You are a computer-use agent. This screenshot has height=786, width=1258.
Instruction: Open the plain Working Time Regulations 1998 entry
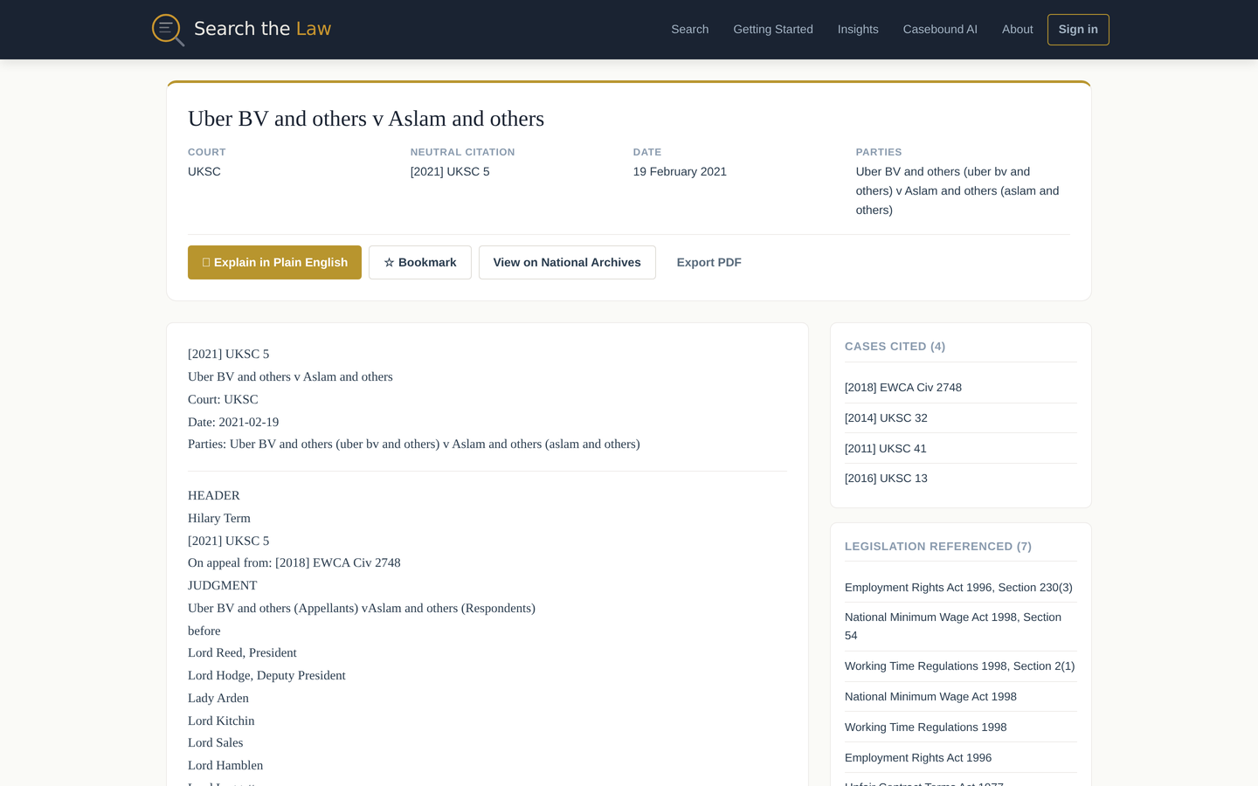(x=924, y=727)
